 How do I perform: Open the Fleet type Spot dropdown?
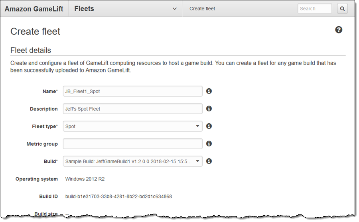tap(132, 126)
